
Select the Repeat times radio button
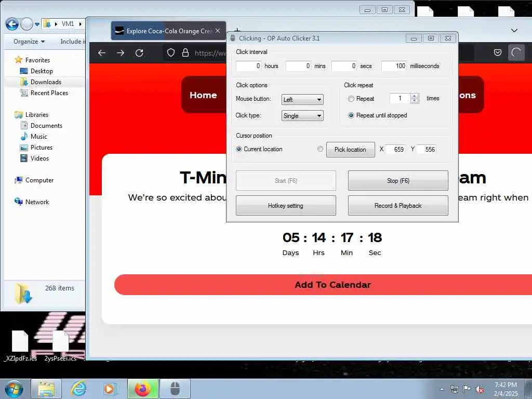(351, 99)
